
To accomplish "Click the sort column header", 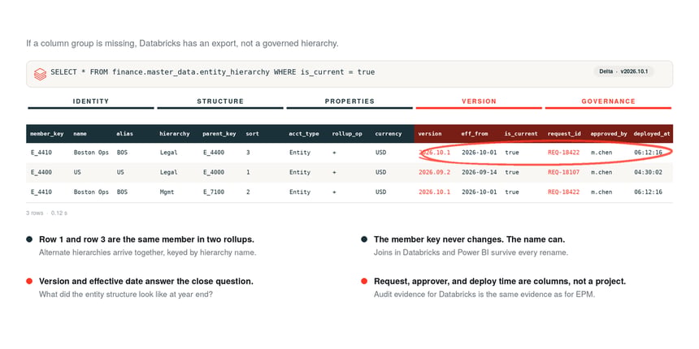I will click(252, 134).
